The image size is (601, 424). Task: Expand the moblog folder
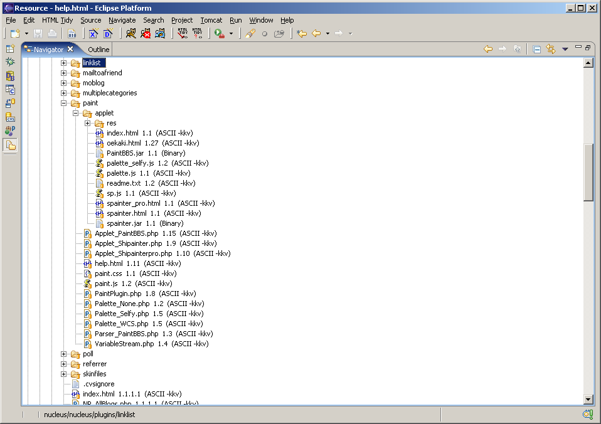tap(63, 83)
